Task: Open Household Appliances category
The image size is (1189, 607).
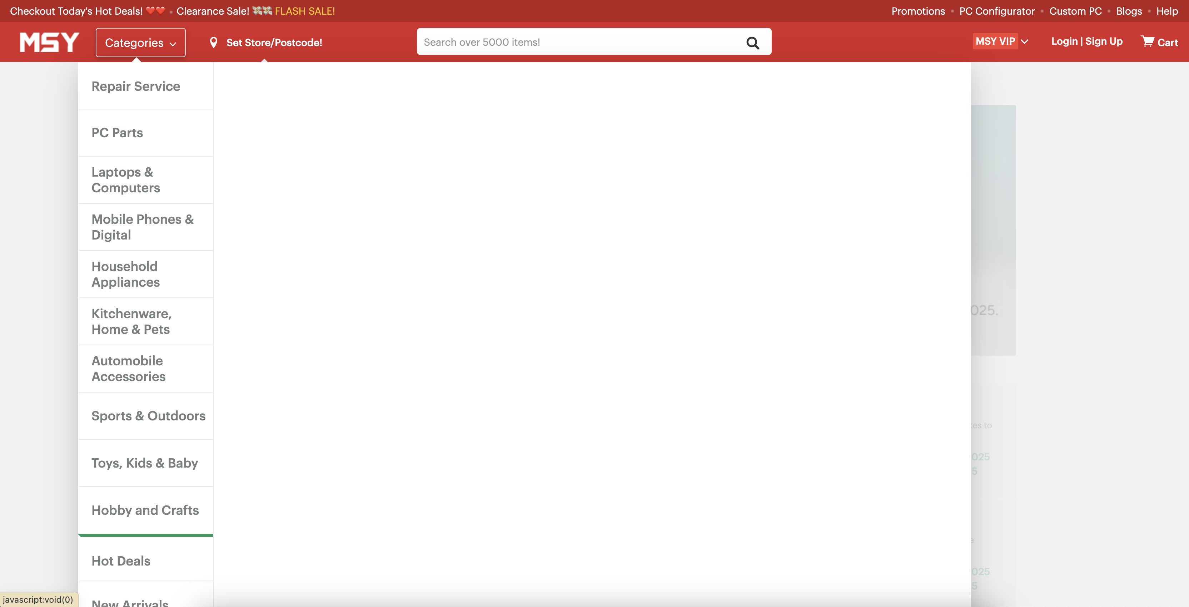Action: (125, 274)
